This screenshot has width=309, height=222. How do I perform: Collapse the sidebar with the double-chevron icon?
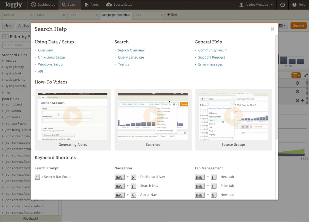5,37
